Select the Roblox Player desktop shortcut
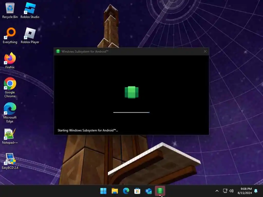This screenshot has width=263, height=197. point(30,35)
